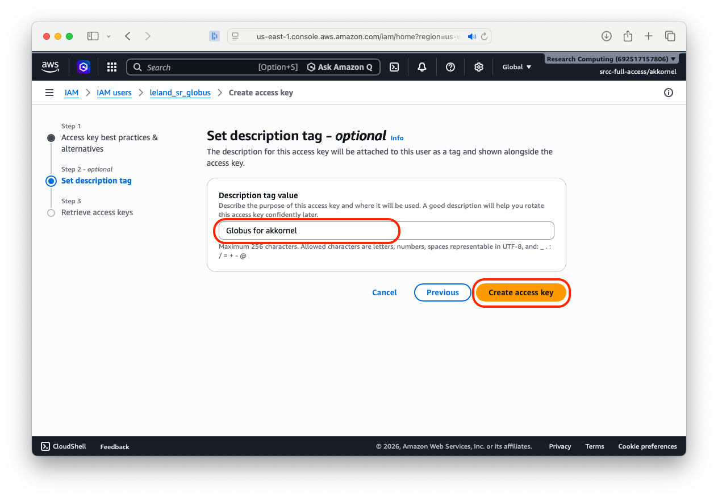Click the Safari share icon
The image size is (718, 498).
(x=628, y=36)
